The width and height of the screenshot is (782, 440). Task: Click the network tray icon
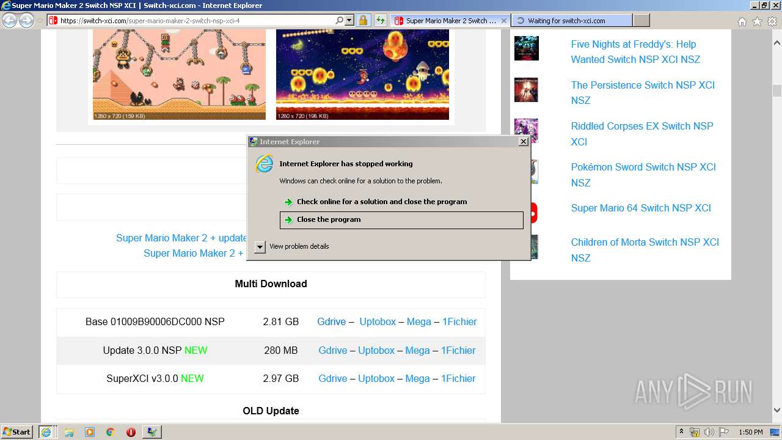coord(695,432)
